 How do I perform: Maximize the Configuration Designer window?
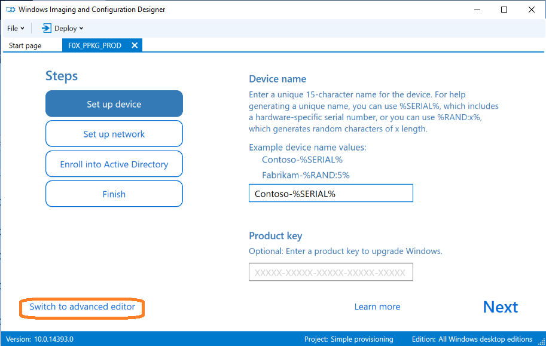504,10
